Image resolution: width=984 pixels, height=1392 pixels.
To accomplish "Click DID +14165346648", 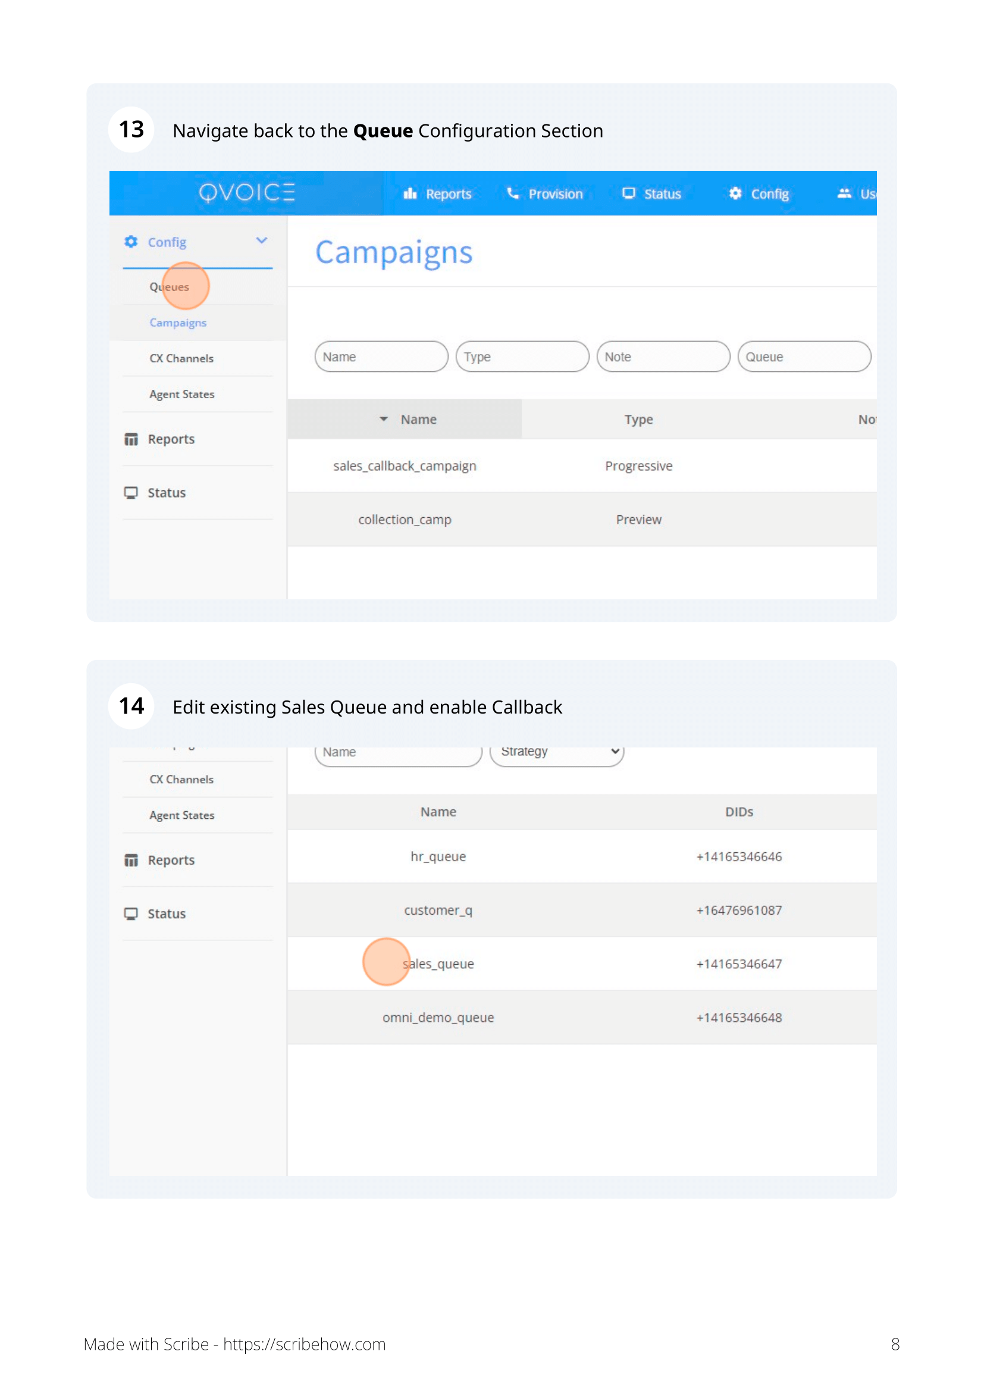I will coord(739,1018).
